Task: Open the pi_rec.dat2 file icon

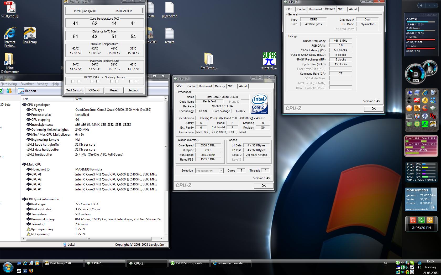Action: tap(169, 10)
